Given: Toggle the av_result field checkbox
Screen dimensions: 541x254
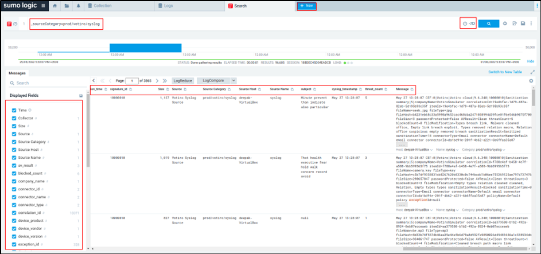Looking at the screenshot, I should pos(14,166).
